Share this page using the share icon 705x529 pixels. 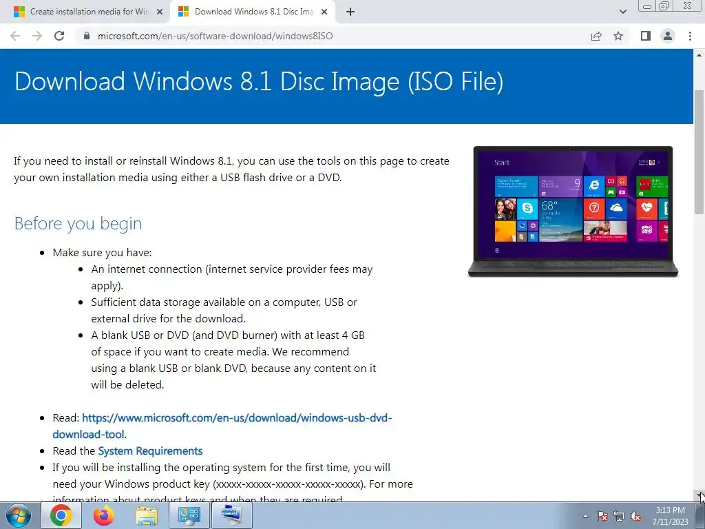pos(596,36)
